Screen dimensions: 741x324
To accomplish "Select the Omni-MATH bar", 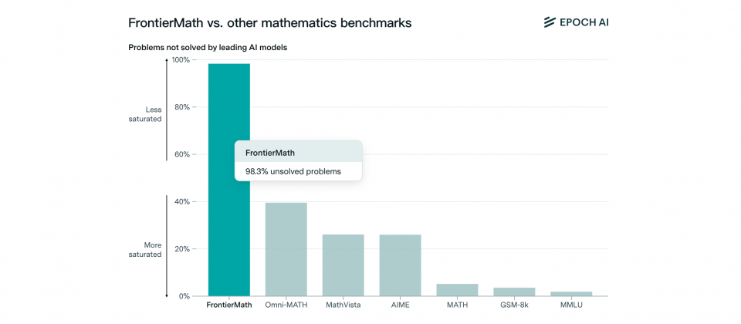I will click(x=286, y=249).
